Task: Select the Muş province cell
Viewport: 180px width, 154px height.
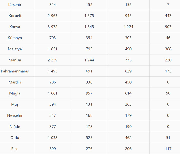Action: 15,104
